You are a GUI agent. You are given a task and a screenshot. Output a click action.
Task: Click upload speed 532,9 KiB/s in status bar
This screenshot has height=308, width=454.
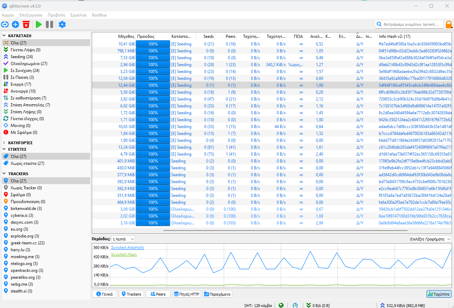pyautogui.click(x=405, y=305)
